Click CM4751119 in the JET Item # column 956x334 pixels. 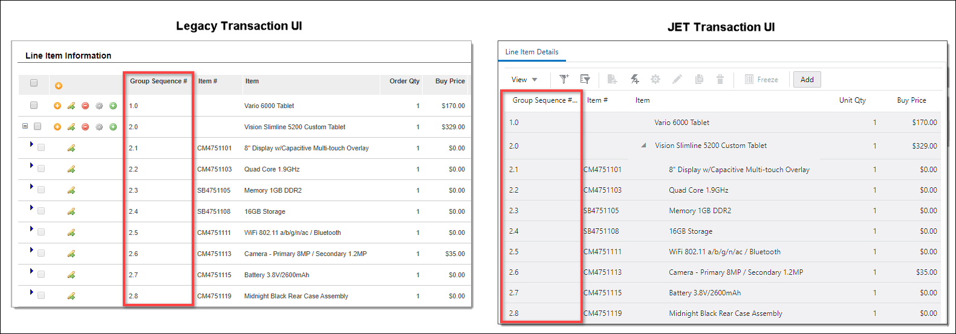point(602,313)
